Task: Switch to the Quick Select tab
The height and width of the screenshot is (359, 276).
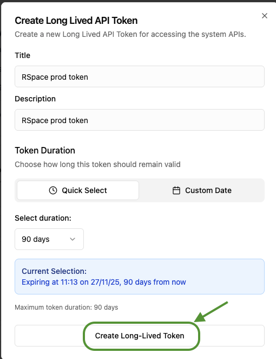Action: click(78, 190)
